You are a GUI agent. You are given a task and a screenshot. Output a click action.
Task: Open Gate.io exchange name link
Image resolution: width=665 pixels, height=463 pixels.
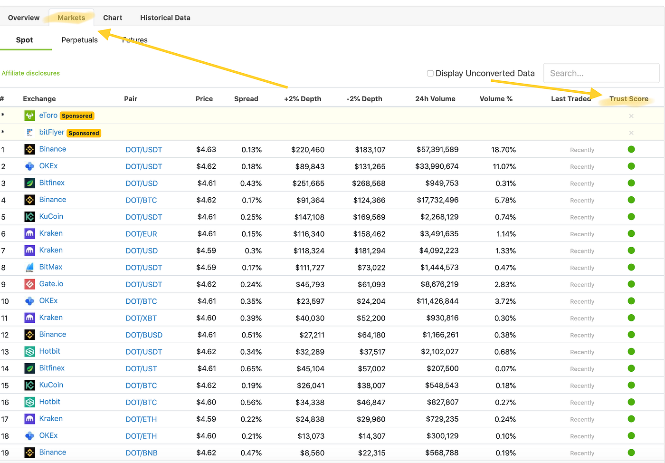(x=51, y=284)
